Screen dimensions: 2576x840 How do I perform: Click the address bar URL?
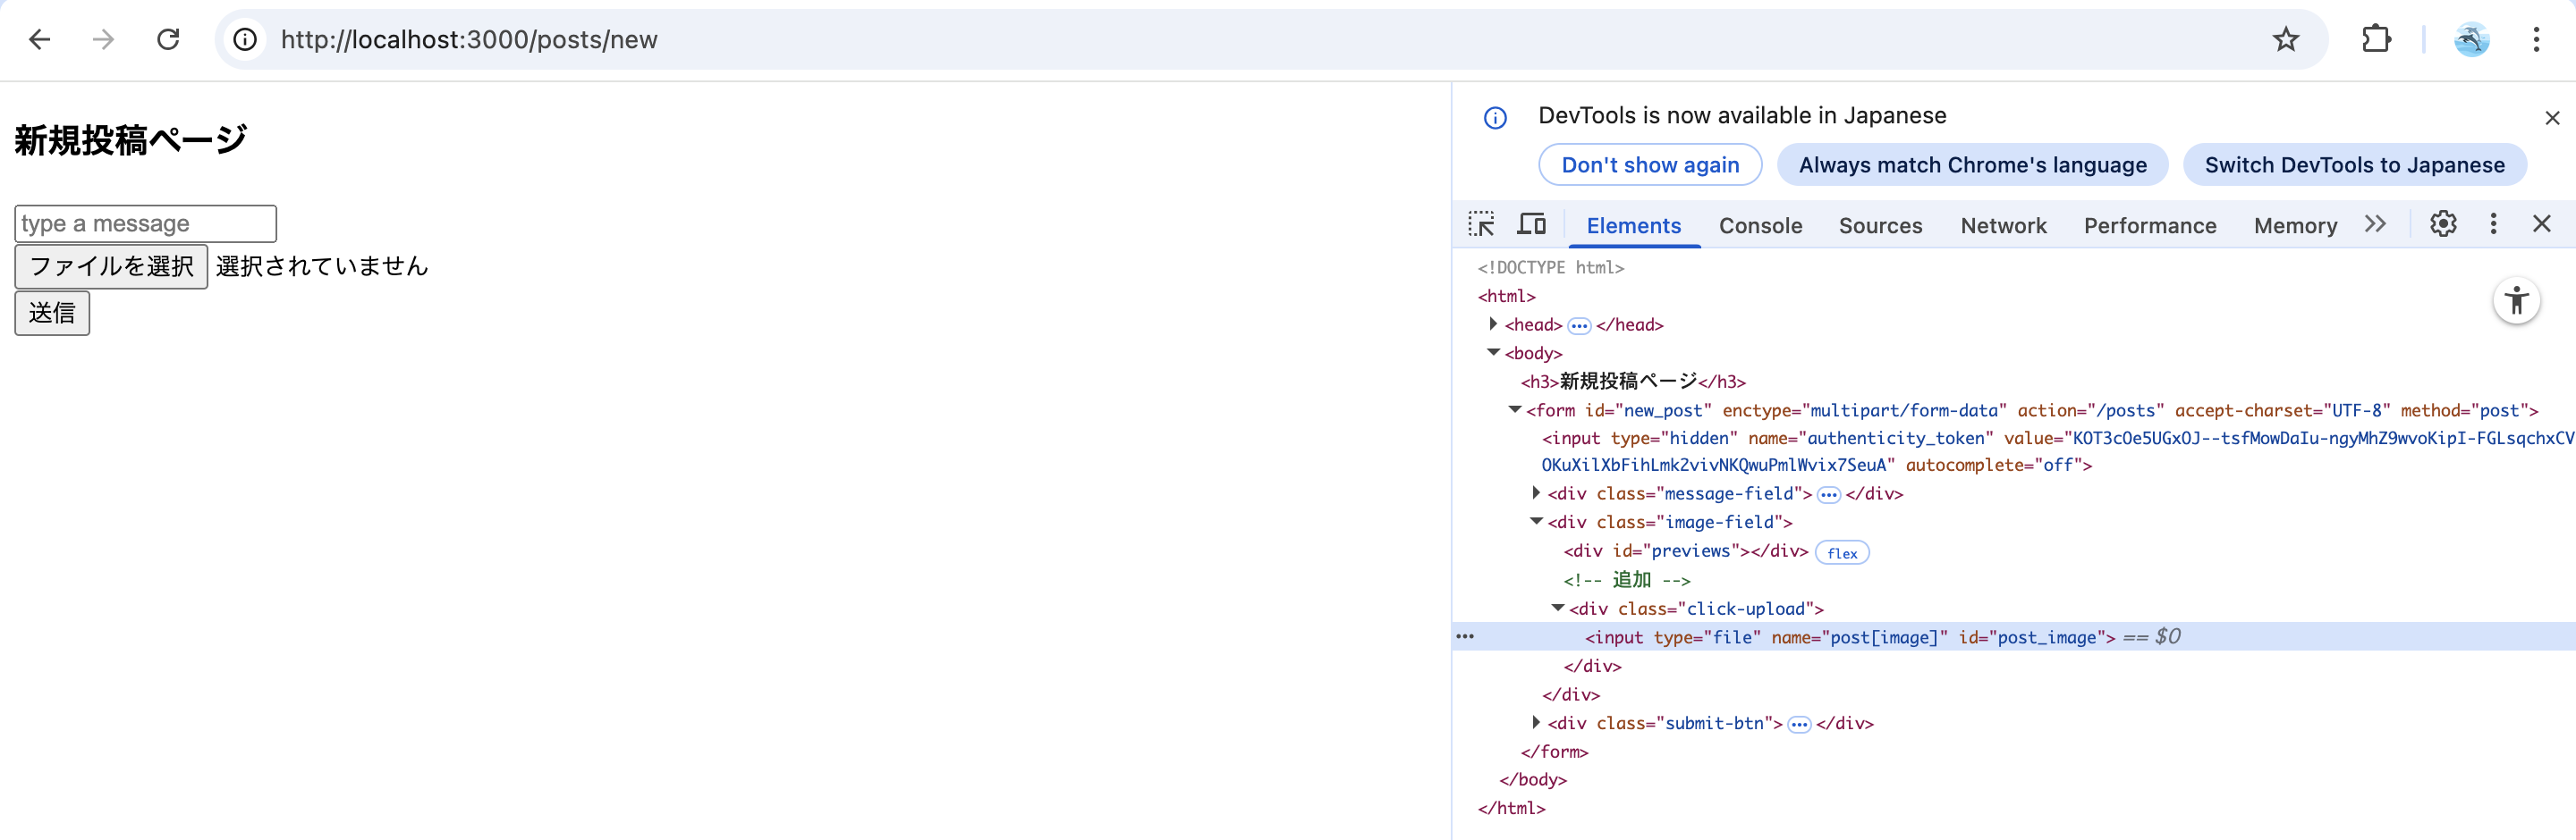pyautogui.click(x=469, y=40)
